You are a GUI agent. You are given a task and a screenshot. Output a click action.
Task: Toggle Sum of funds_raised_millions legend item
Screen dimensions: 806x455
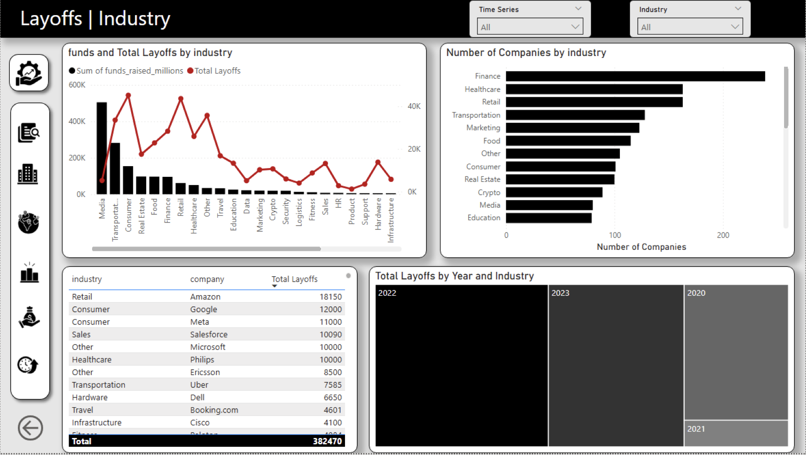pyautogui.click(x=126, y=71)
